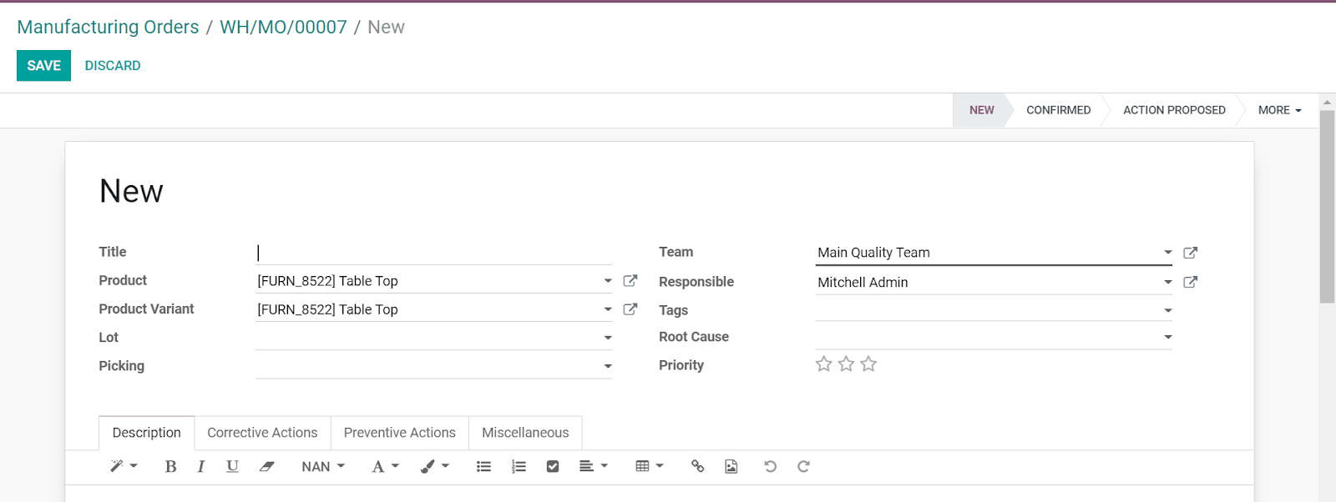The width and height of the screenshot is (1336, 502).
Task: Go to WH/MO/00007 breadcrumb
Action: point(283,27)
